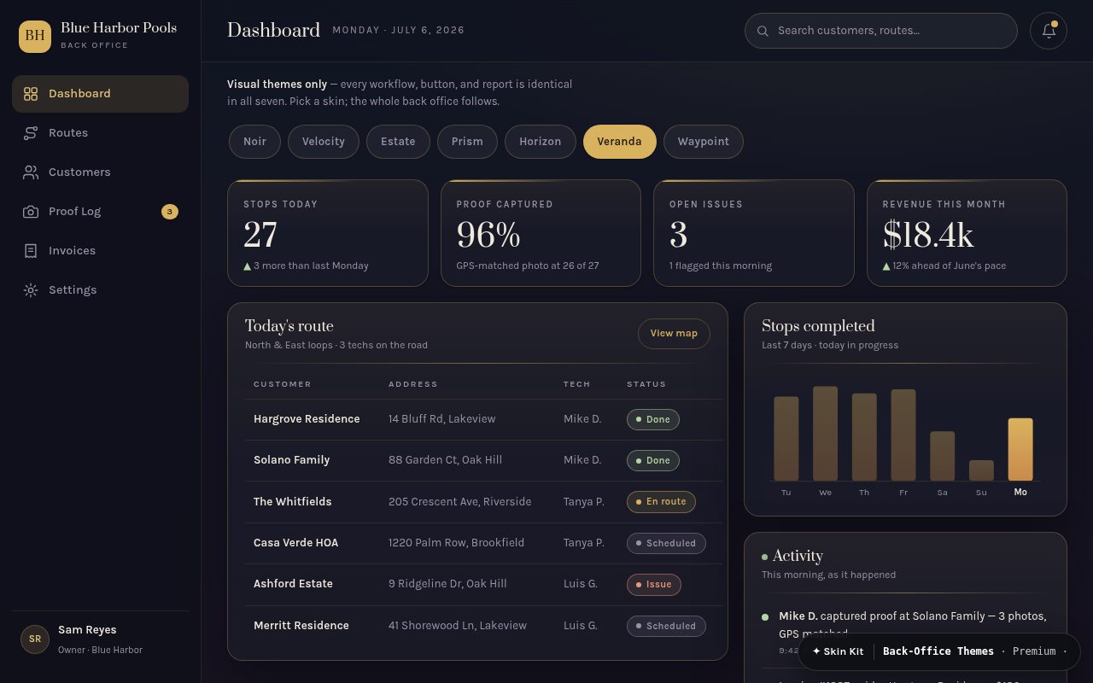Select Casa Verde HOA customer name
1093x683 pixels.
point(295,543)
